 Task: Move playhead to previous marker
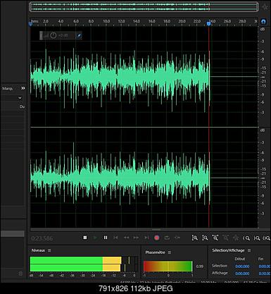115,238
